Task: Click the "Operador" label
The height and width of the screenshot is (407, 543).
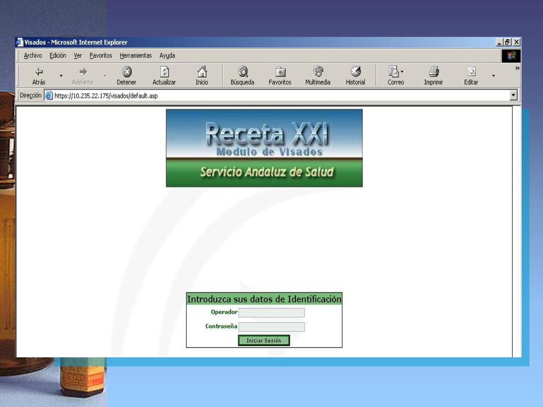Action: pos(224,312)
